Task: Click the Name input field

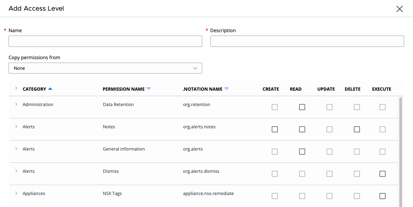Action: tap(105, 41)
